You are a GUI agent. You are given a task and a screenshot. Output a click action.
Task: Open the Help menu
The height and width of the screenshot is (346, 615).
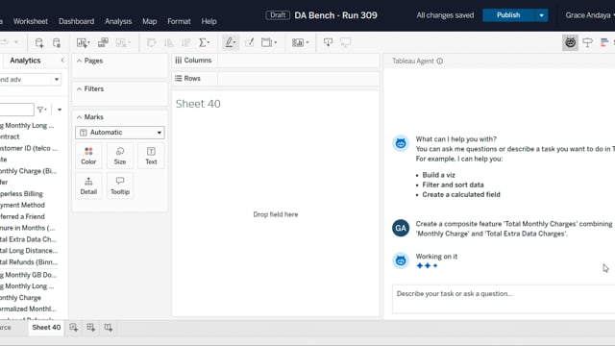coord(209,21)
